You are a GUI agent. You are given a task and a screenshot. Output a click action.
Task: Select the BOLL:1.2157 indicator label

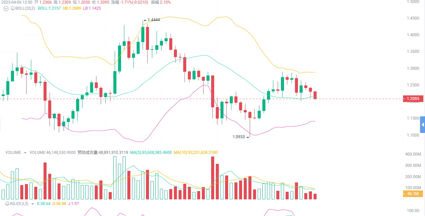click(49, 9)
